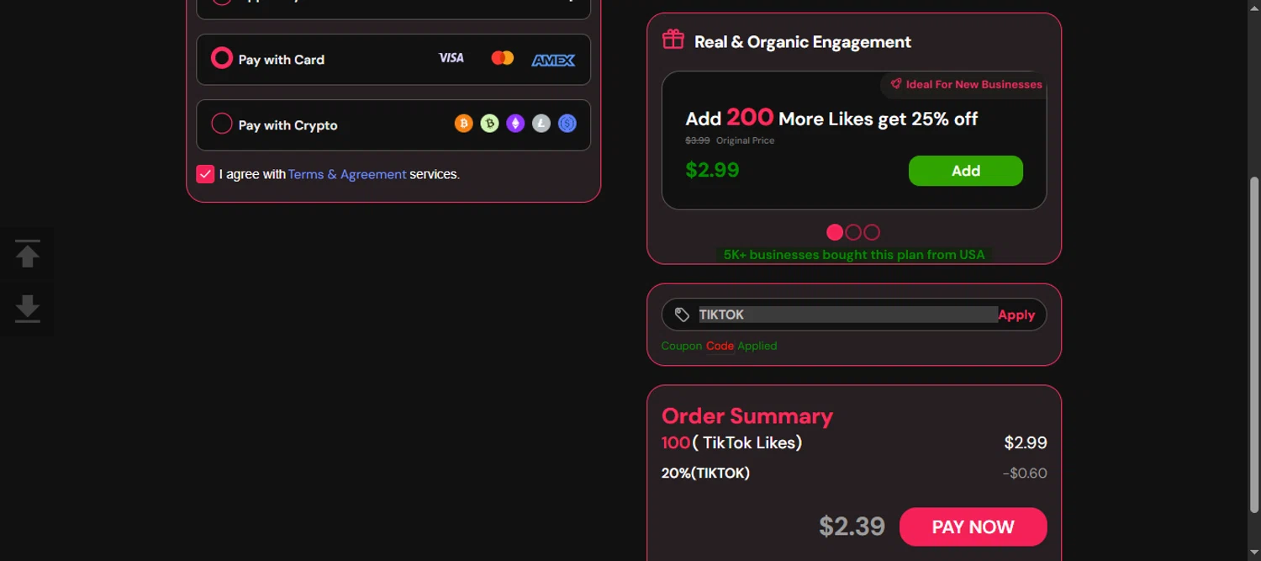Go to the second carousel dot
This screenshot has height=561, width=1261.
click(853, 232)
